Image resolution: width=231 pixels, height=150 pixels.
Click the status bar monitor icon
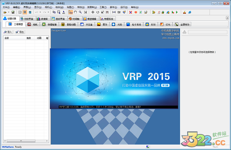tap(147, 147)
